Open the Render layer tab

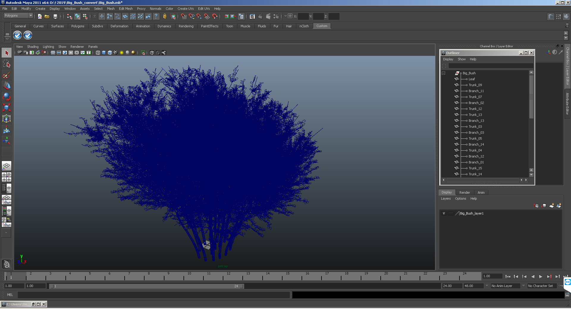(465, 193)
